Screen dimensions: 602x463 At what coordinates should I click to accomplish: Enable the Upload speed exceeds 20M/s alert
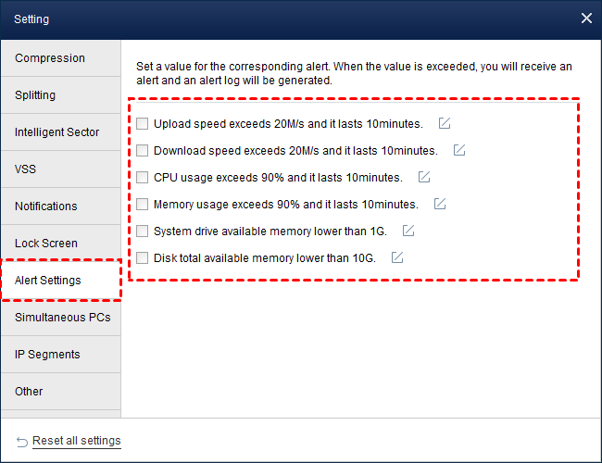pyautogui.click(x=143, y=123)
